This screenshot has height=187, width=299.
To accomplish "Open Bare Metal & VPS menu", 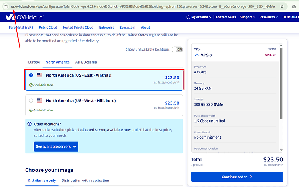I will click(x=21, y=27).
